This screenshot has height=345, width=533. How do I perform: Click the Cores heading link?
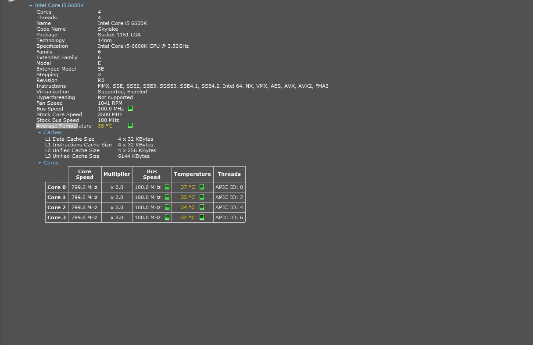tap(51, 163)
